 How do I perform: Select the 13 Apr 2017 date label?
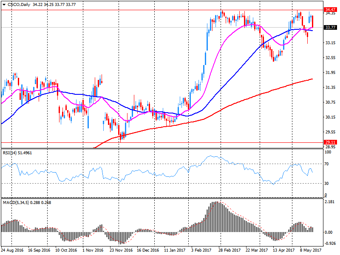click(x=283, y=250)
